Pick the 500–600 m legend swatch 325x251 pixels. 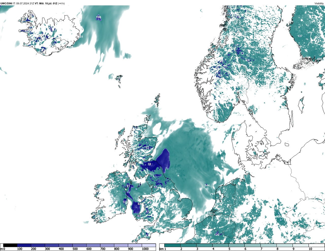point(79,245)
